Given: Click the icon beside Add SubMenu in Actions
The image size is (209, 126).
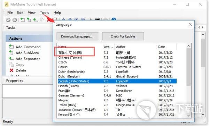Looking at the screenshot, I should [x=11, y=53].
